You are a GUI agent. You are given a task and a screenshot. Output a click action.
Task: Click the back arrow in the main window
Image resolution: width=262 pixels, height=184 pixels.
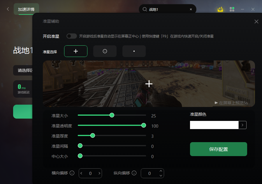[8, 9]
